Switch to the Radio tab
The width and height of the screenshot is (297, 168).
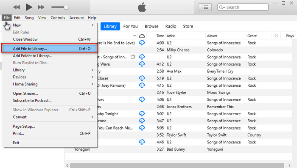tap(171, 26)
